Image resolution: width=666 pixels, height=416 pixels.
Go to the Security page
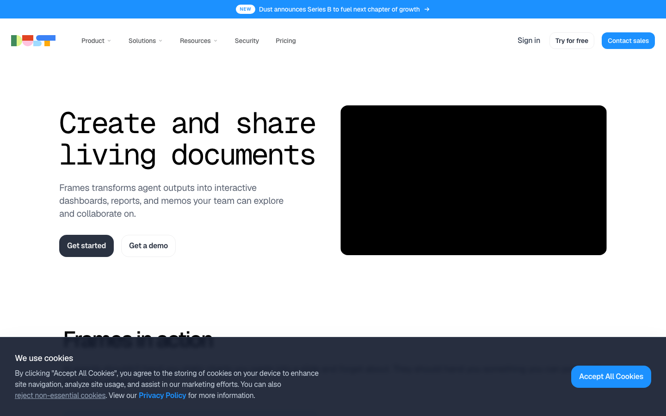(247, 41)
